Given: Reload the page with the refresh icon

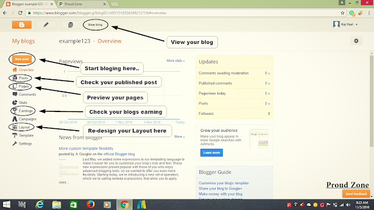Looking at the screenshot, I should (20, 13).
